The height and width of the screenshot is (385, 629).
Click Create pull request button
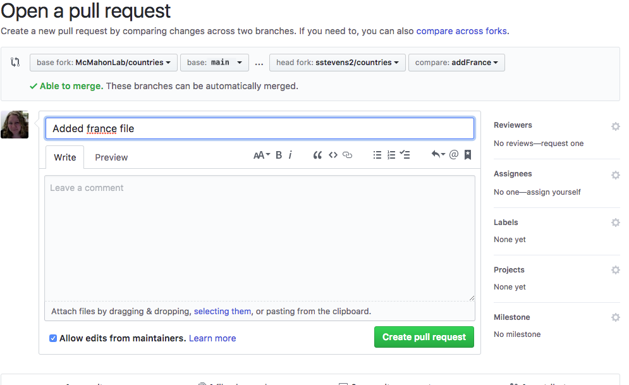(x=424, y=337)
